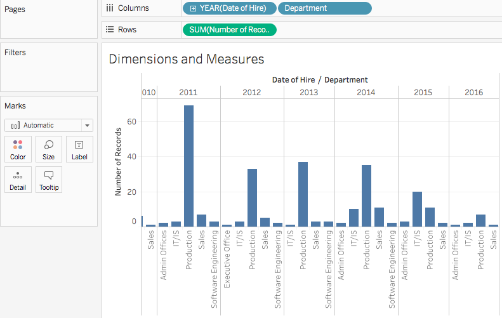Select the tallest Production bar in 2011
Viewport: 502px width, 318px height.
pos(188,166)
